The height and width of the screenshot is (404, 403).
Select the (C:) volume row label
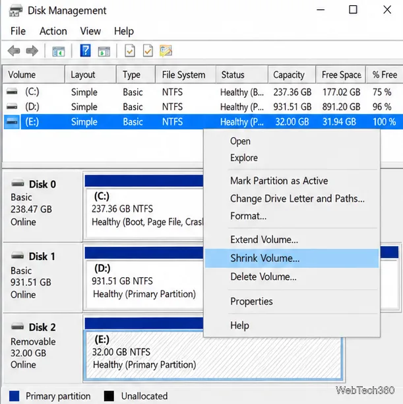coord(32,92)
